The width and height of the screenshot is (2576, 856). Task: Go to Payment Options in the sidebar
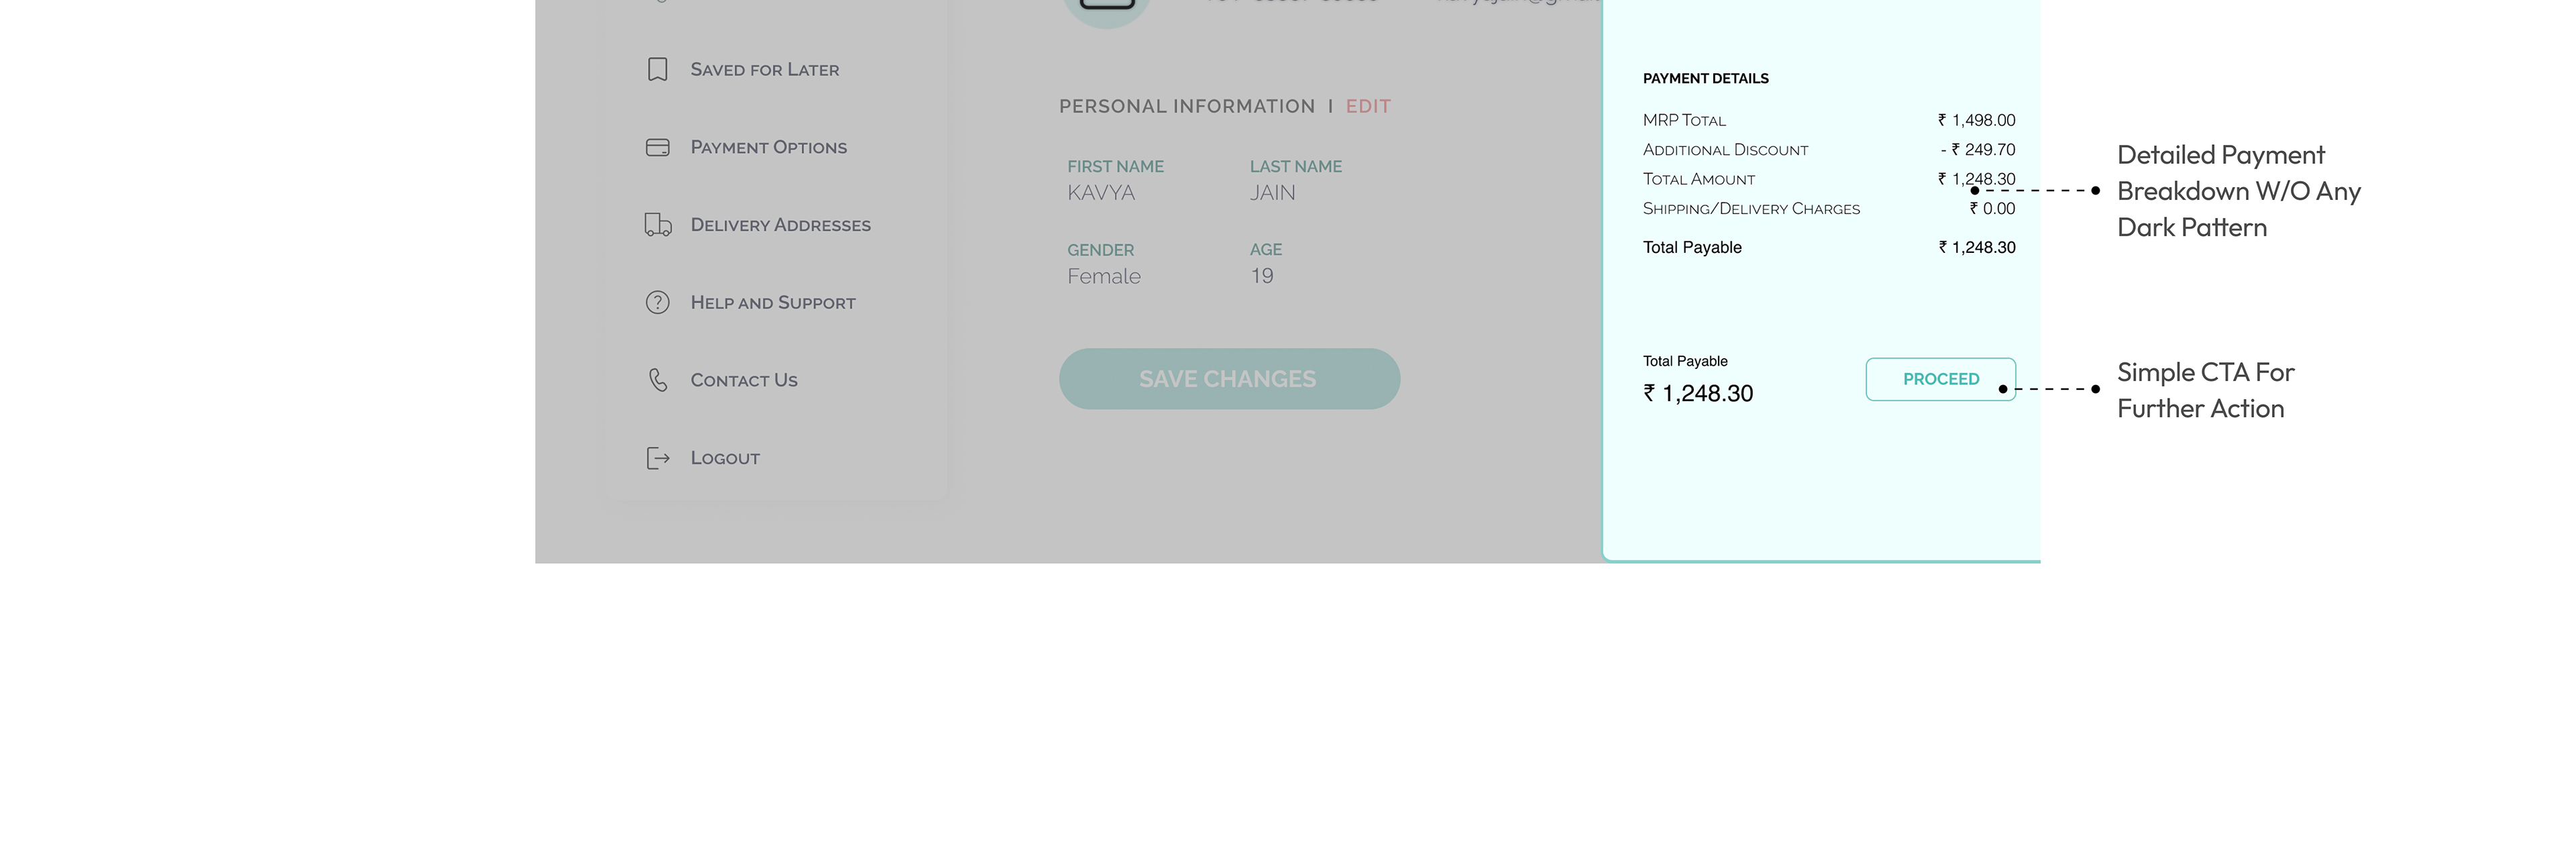point(768,148)
